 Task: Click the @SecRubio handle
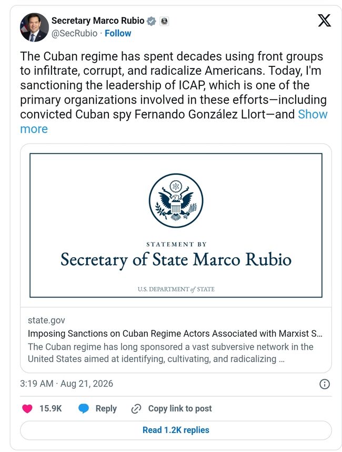pos(74,33)
